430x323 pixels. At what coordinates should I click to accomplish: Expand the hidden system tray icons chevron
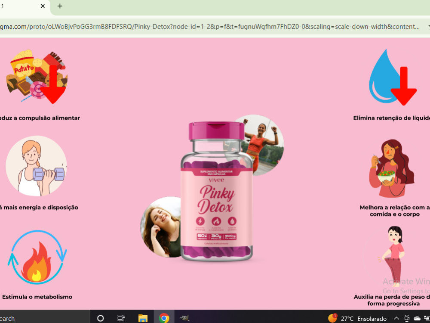396,319
